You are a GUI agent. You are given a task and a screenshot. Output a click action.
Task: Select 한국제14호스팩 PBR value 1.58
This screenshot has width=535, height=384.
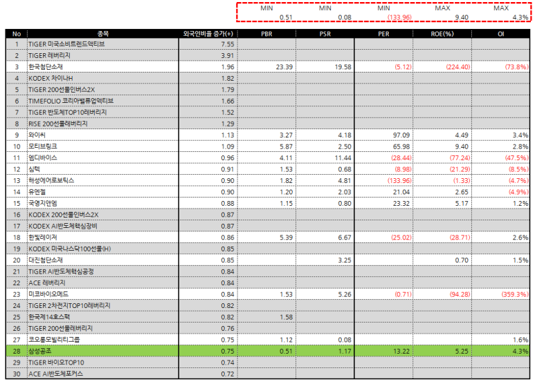[286, 317]
